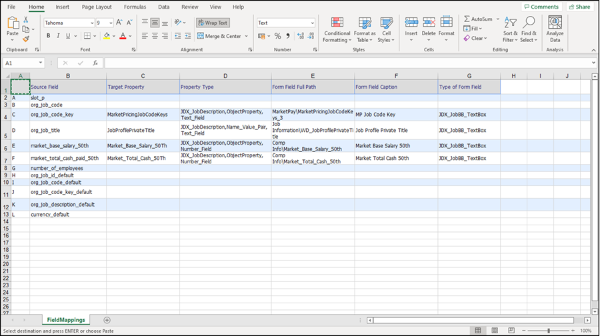This screenshot has height=336, width=600.
Task: Select Middle Align in the Alignment group
Action: tap(155, 22)
